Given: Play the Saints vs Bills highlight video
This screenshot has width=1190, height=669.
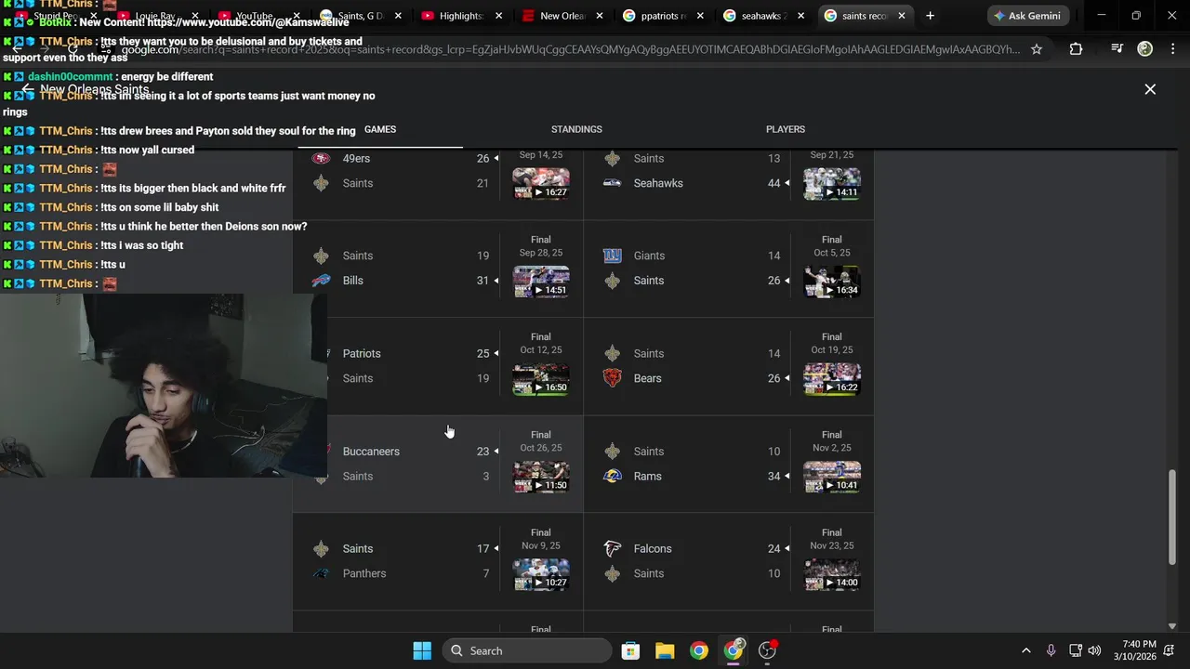Looking at the screenshot, I should point(541,282).
